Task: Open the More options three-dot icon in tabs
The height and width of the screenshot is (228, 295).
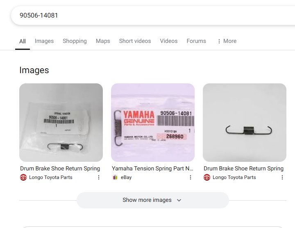Action: click(219, 41)
